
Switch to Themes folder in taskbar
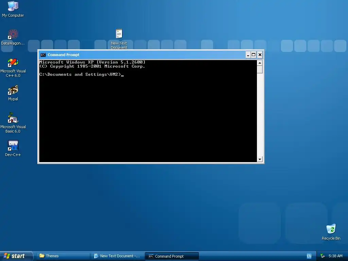tap(64, 256)
